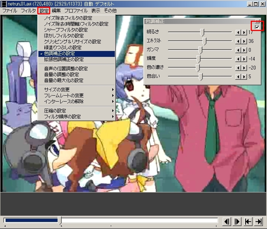Open the 表示 menu
Screen dimensions: 267x229
96,11
